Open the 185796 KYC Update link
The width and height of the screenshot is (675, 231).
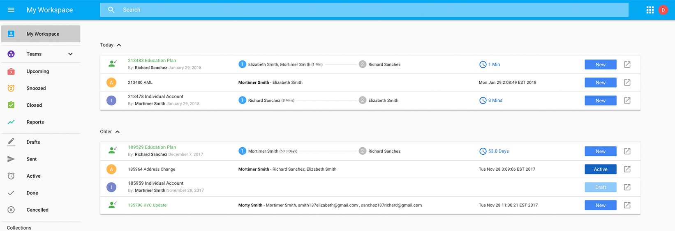coord(147,205)
